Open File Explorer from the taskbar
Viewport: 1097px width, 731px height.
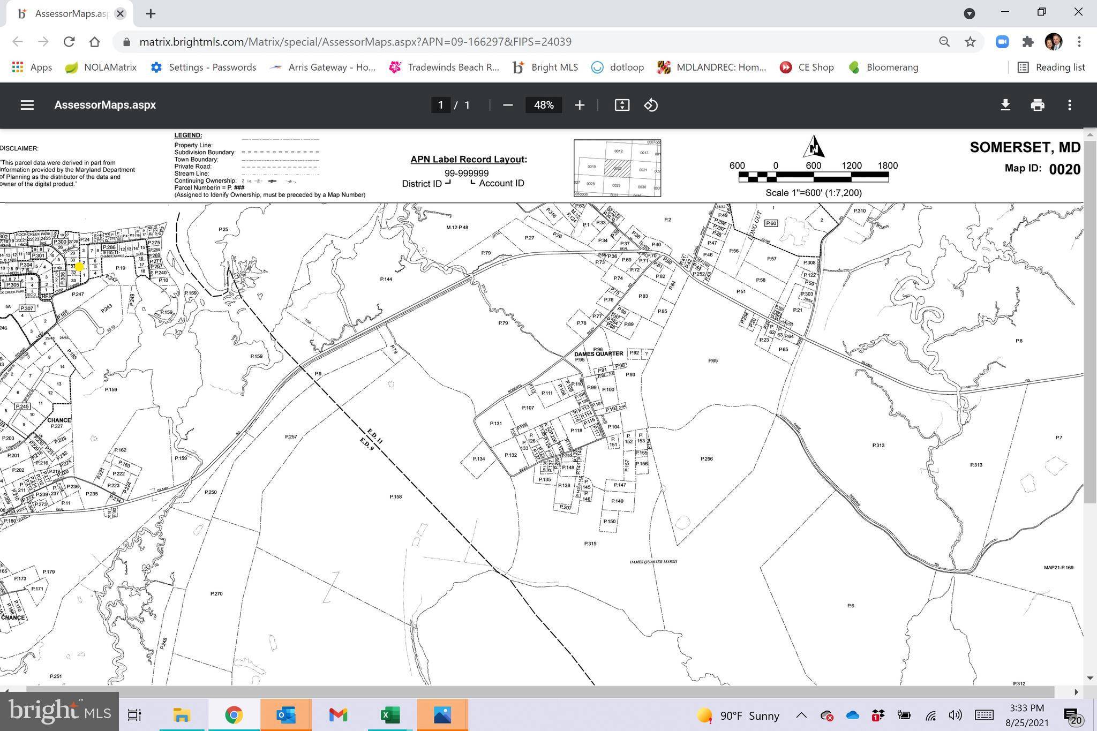point(182,714)
